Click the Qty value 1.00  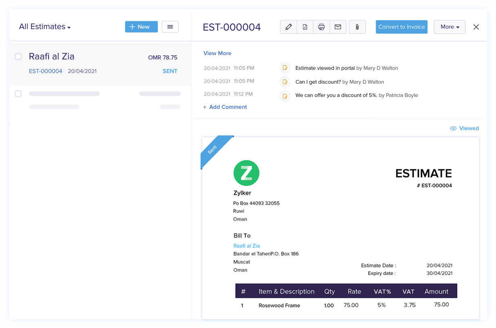coord(329,305)
